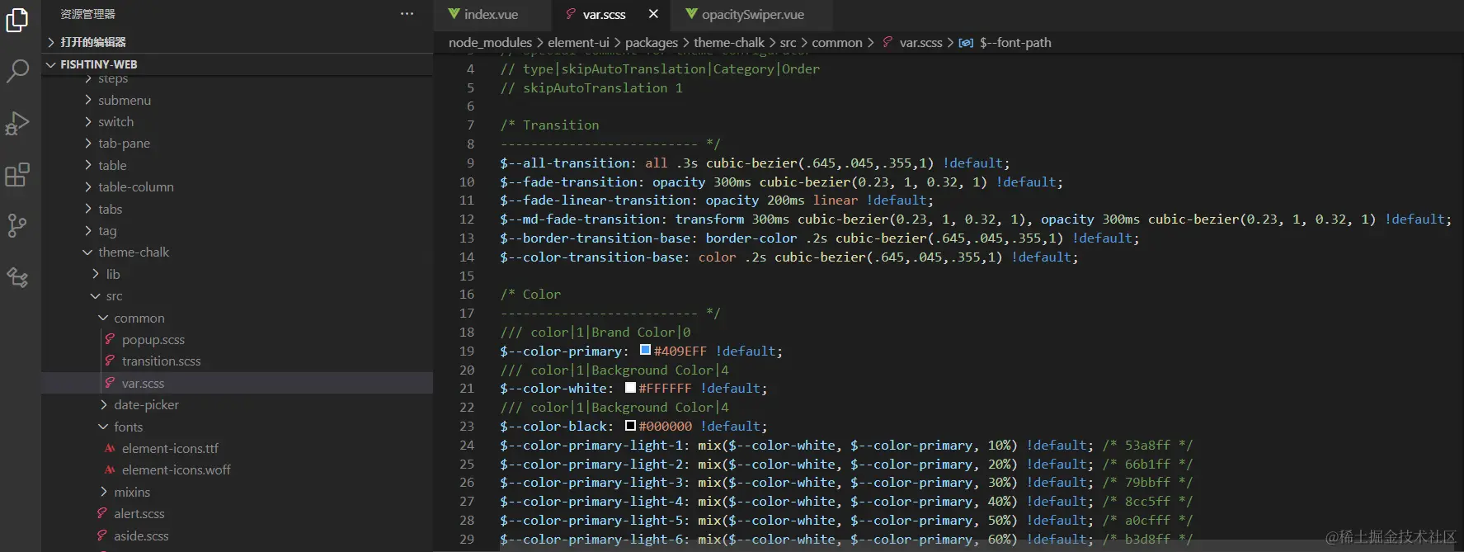This screenshot has height=552, width=1464.
Task: Open element-icons.woff file
Action: pos(237,469)
